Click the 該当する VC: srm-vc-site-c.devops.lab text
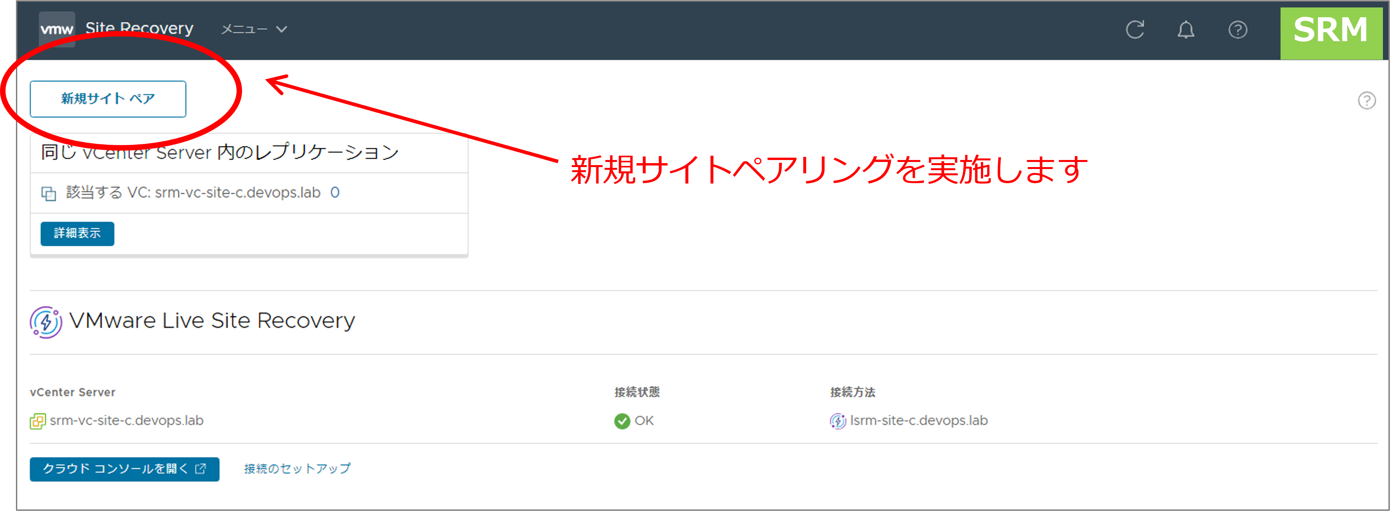The height and width of the screenshot is (511, 1390). (193, 193)
